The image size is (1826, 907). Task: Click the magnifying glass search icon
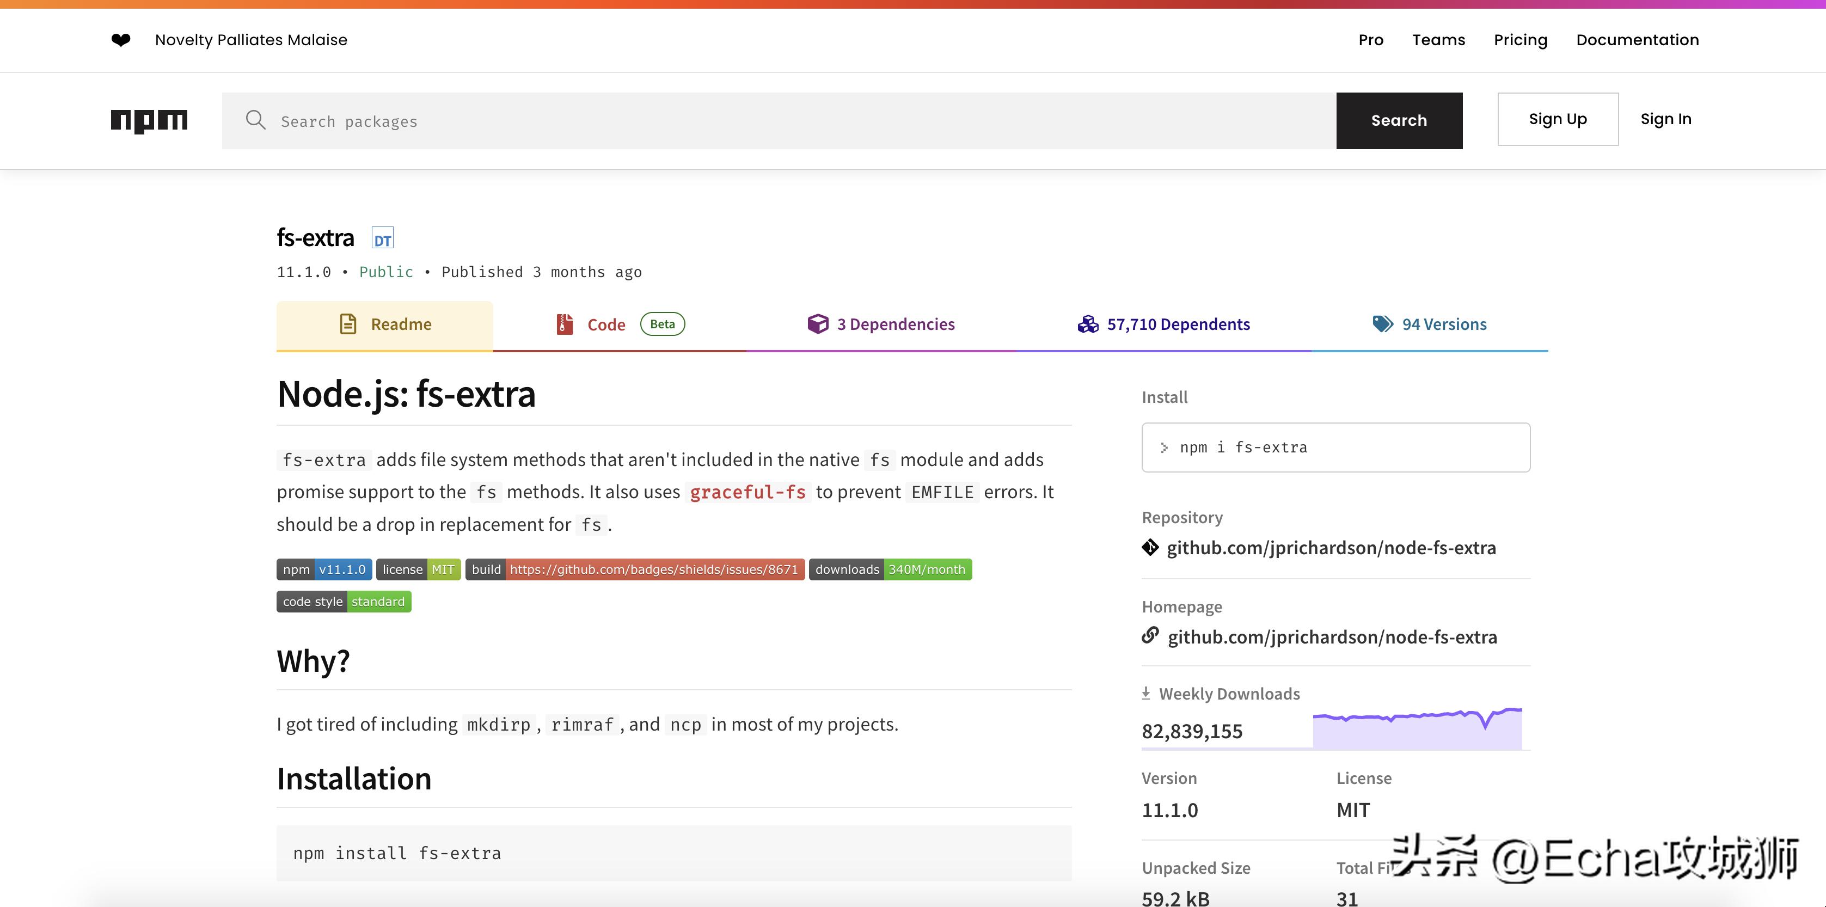tap(255, 120)
